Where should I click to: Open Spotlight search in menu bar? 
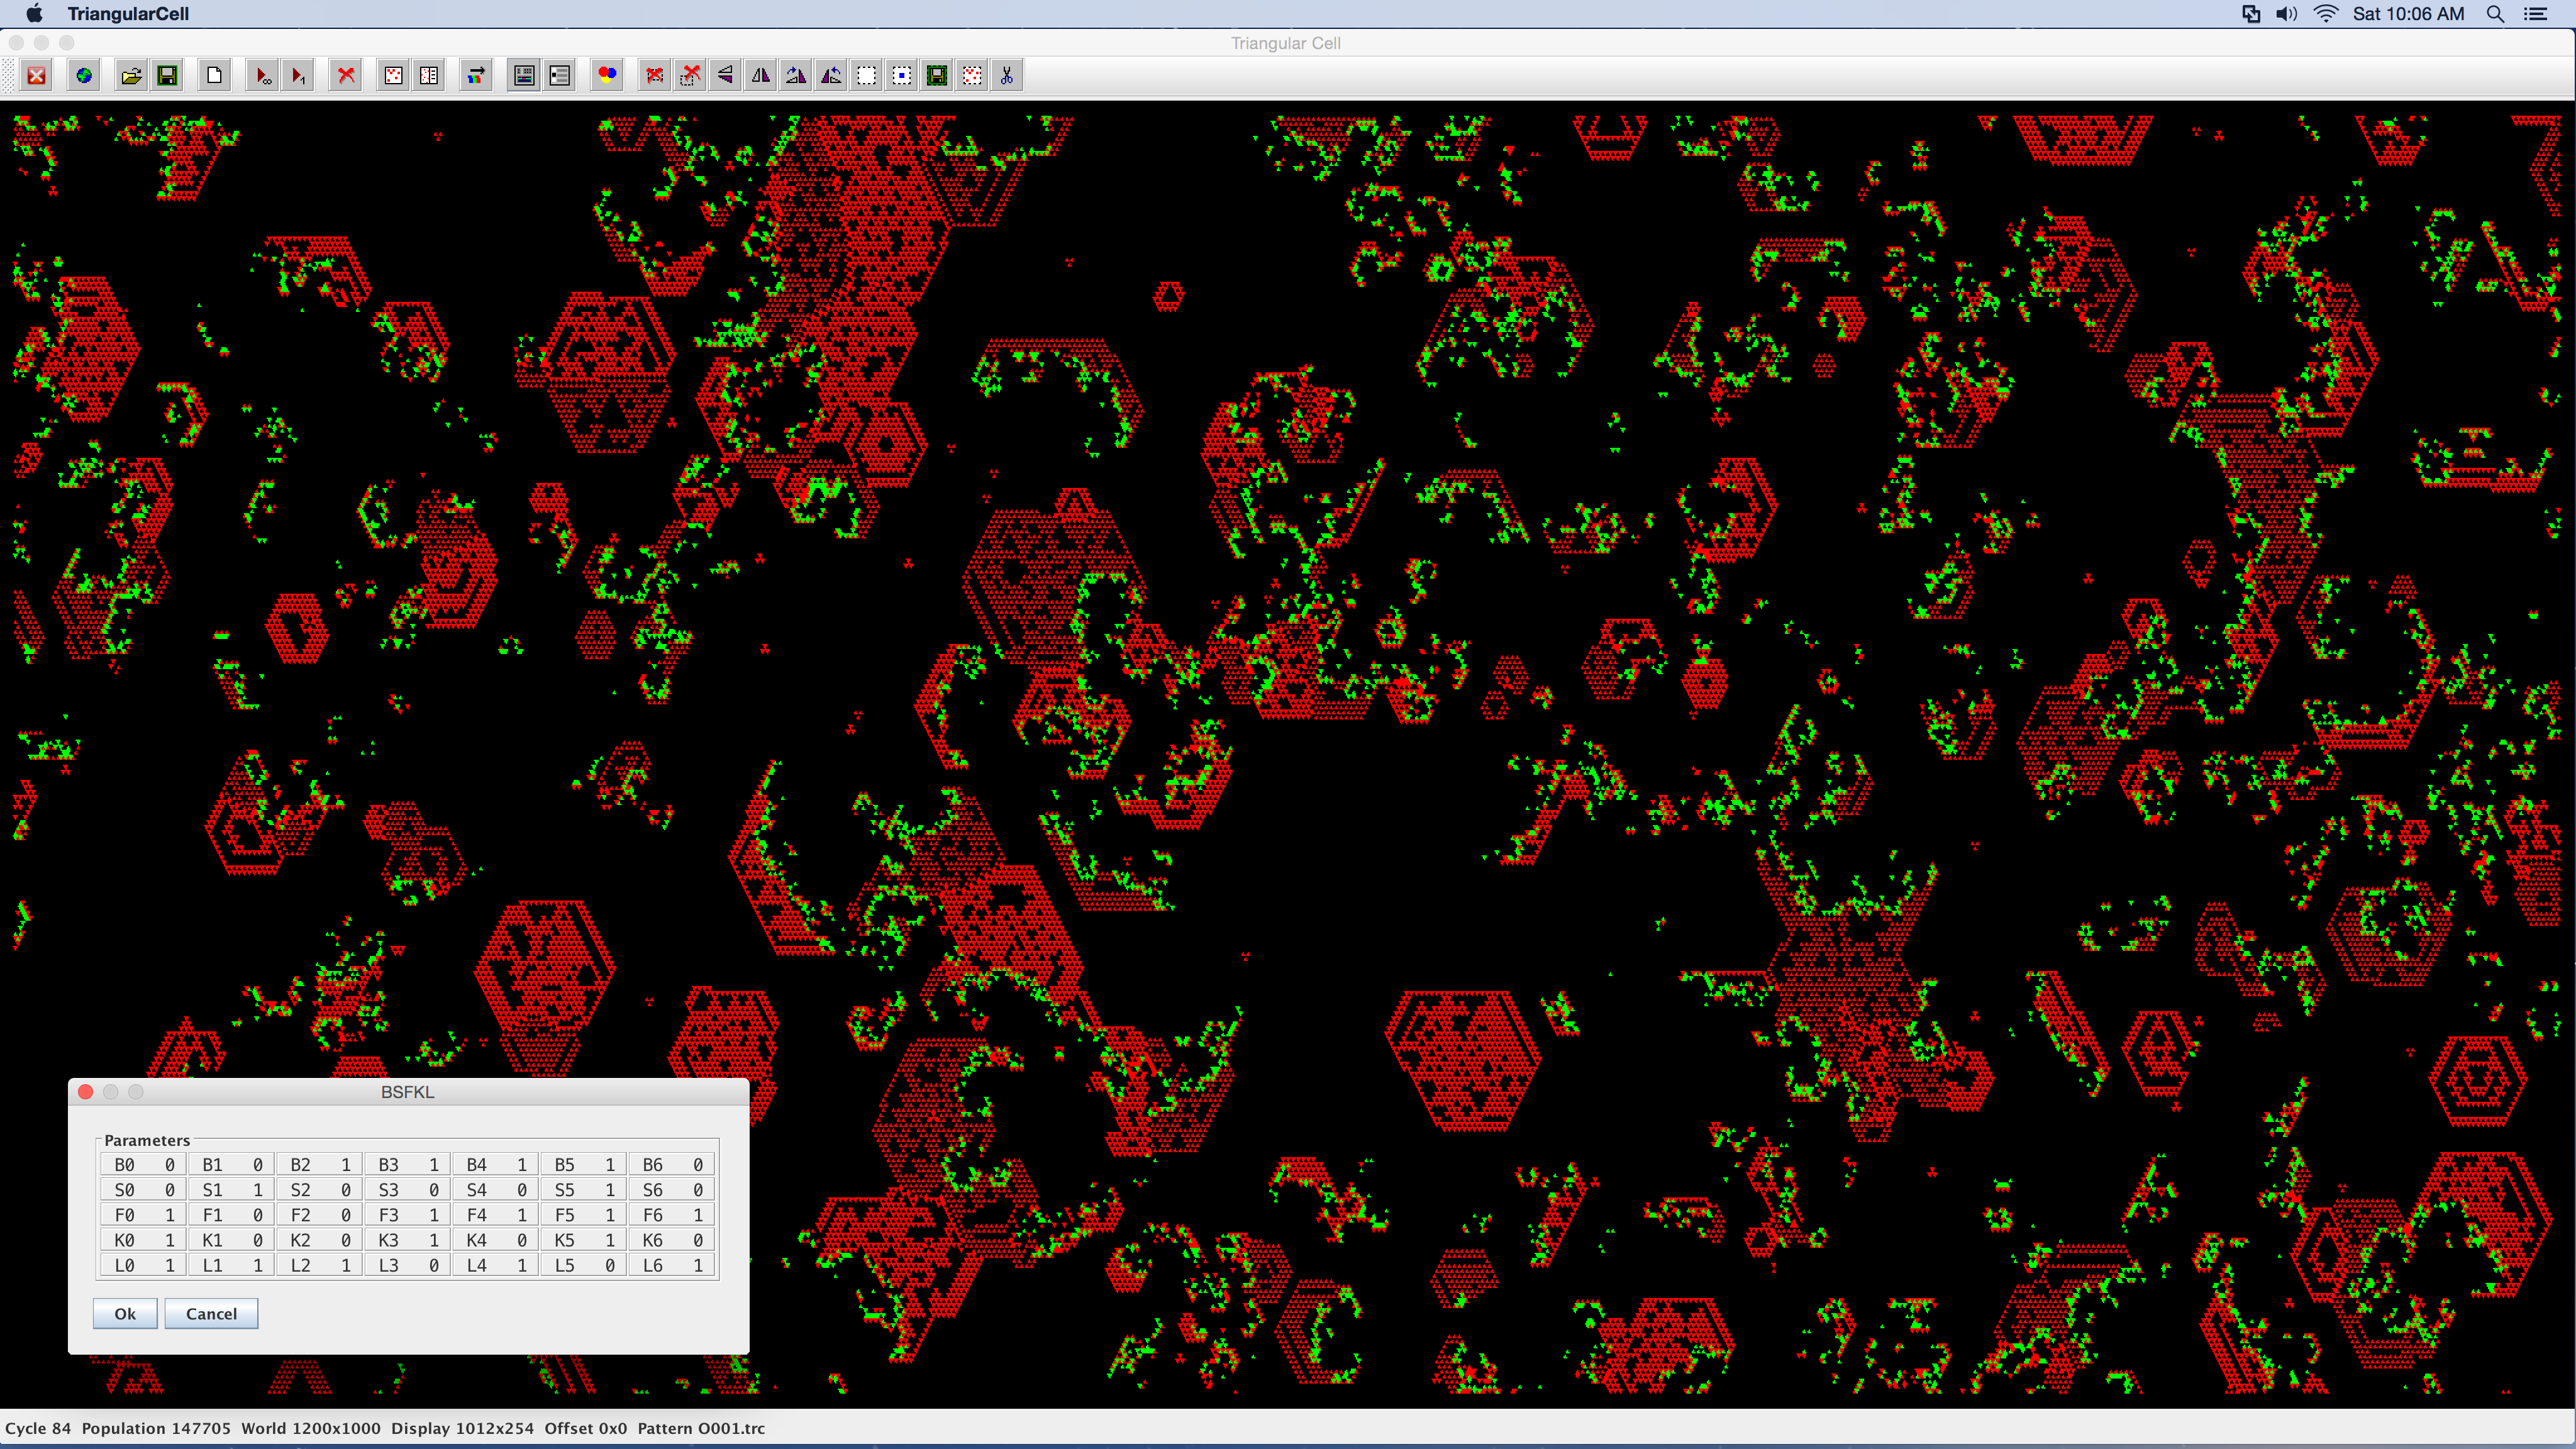(x=2495, y=14)
